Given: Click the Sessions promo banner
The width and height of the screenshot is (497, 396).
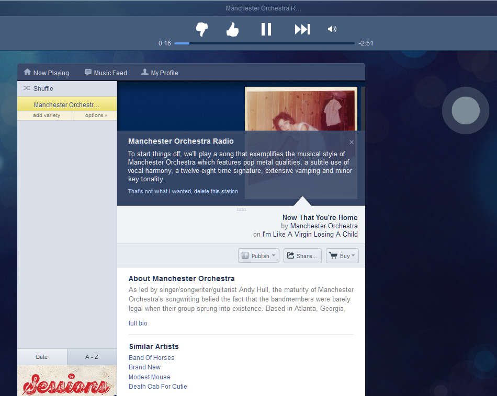Looking at the screenshot, I should click(67, 381).
